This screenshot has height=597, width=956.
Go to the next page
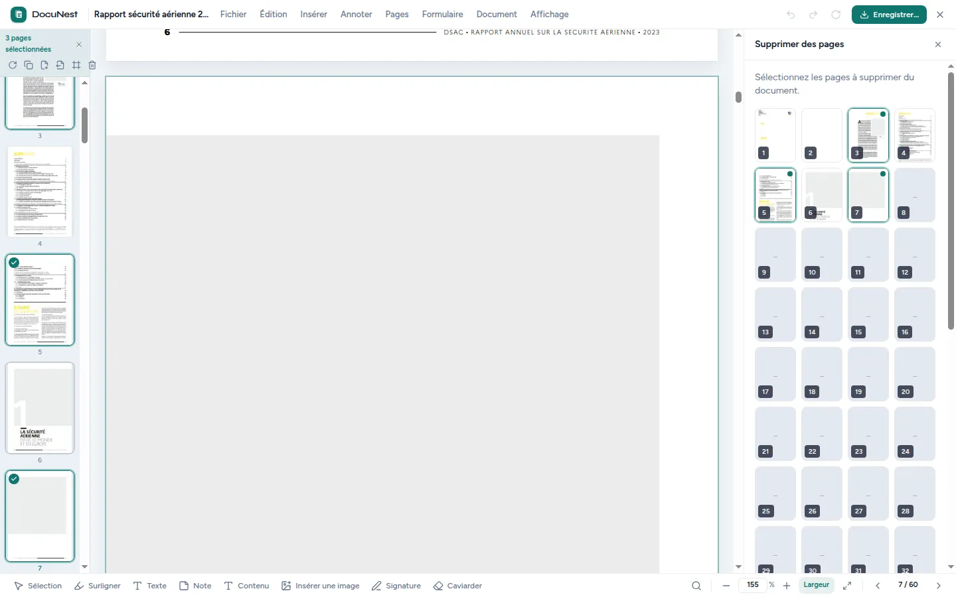click(x=939, y=586)
